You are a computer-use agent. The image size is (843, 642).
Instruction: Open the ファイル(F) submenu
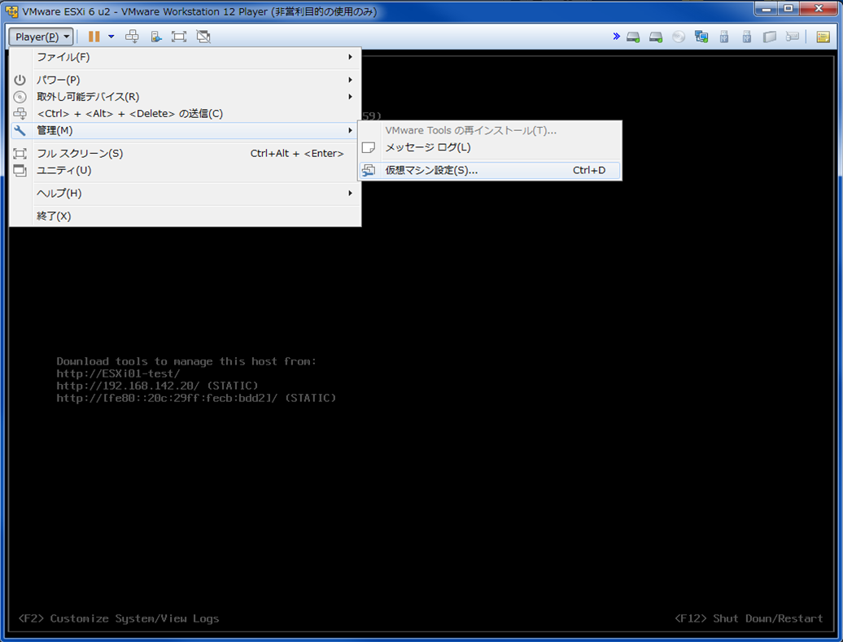coord(186,57)
